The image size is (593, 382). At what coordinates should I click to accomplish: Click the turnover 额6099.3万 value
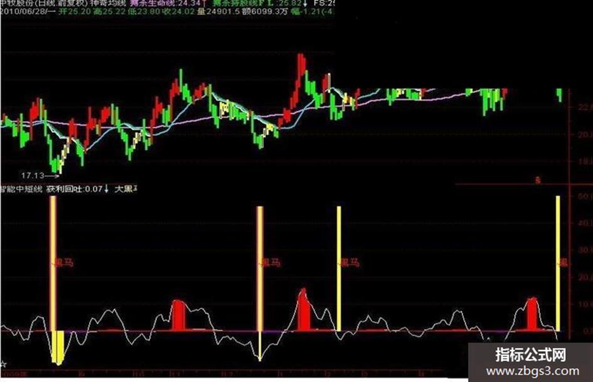pyautogui.click(x=265, y=11)
